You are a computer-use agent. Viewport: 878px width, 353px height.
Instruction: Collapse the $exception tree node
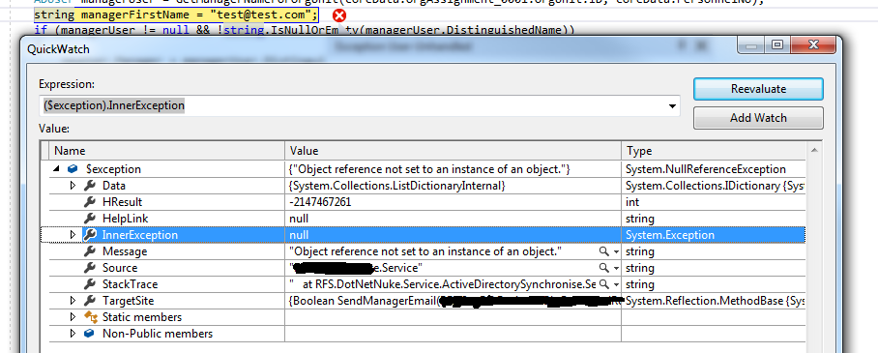coord(56,169)
